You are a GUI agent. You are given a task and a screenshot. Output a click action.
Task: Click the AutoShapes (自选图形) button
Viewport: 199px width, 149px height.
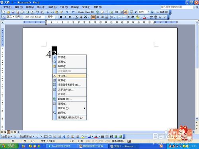(x=27, y=136)
